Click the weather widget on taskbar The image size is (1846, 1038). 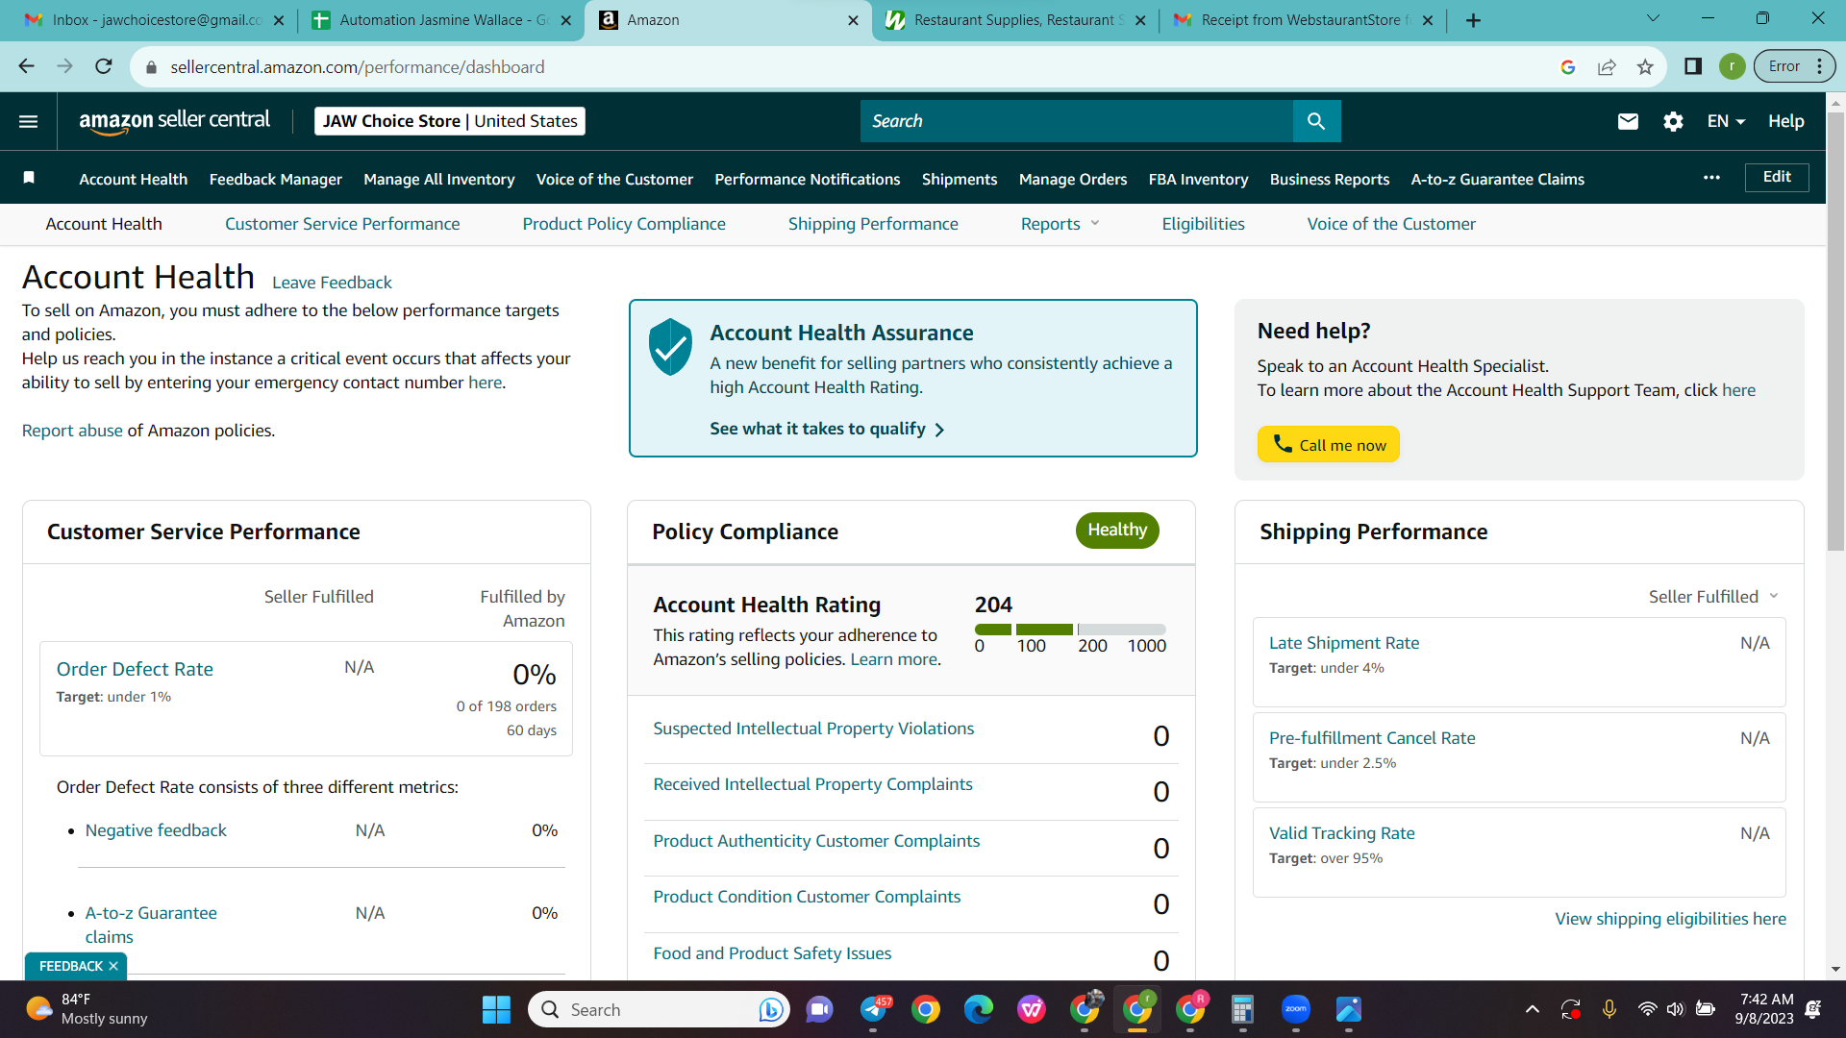point(87,1009)
